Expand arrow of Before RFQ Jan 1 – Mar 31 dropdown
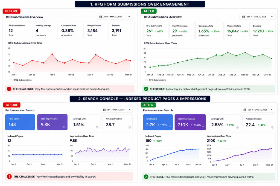Screen dimensions: 280x186 tap(129, 17)
